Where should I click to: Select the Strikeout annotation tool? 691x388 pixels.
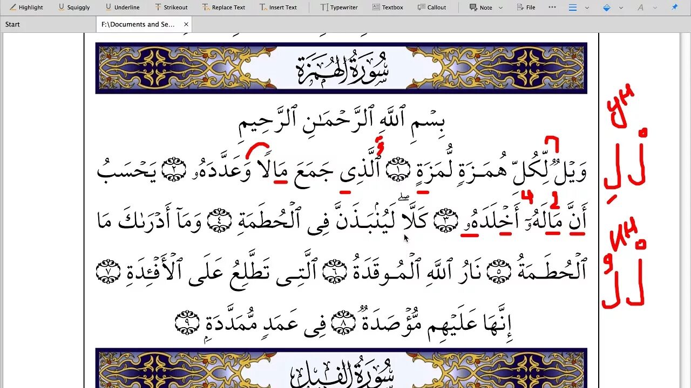(171, 8)
